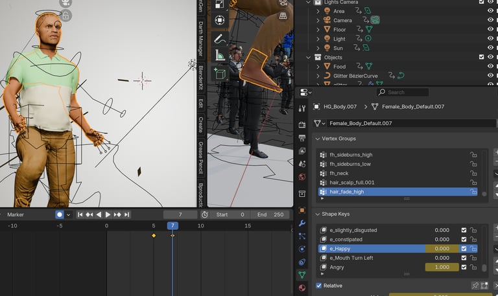Open the Object Data properties tab
498x296 pixels.
[x=302, y=275]
